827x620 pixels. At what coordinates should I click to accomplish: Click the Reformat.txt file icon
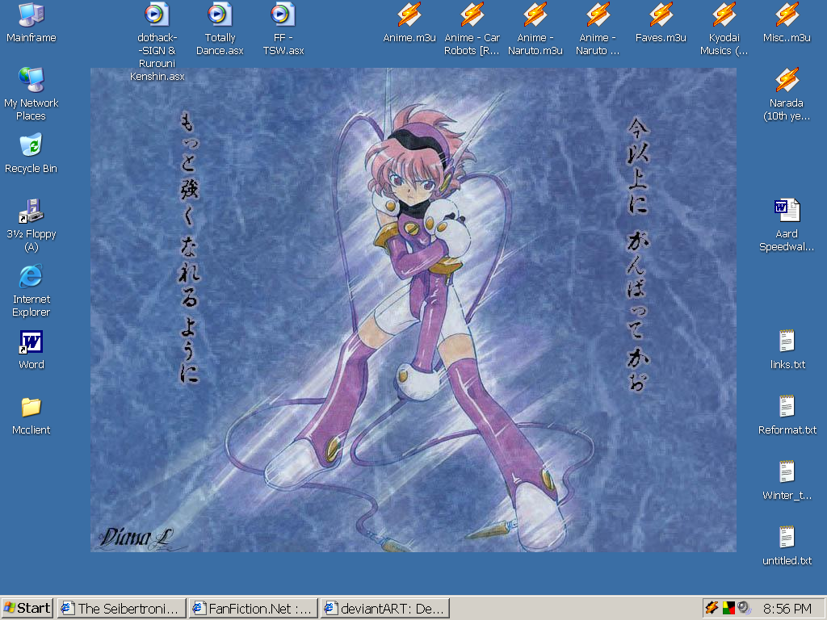[x=787, y=407]
